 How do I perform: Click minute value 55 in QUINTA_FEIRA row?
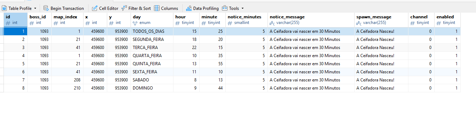(x=212, y=63)
